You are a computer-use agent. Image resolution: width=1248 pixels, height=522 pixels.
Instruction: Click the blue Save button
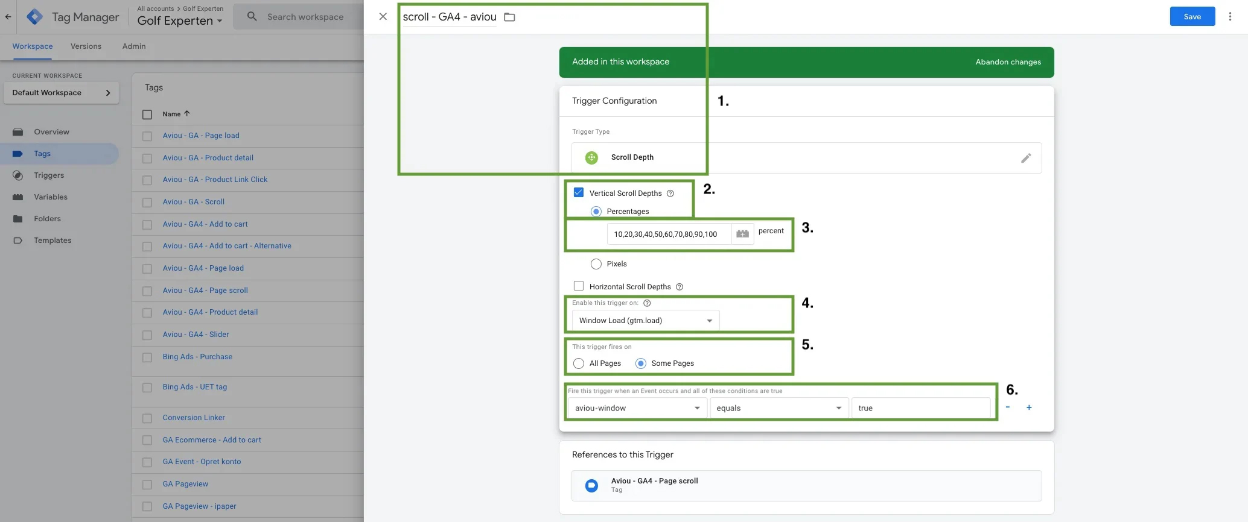(1192, 17)
